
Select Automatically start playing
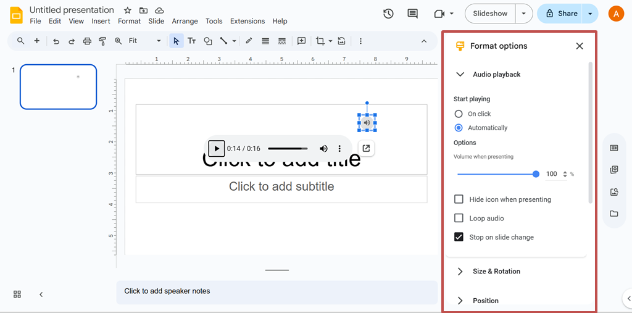459,128
